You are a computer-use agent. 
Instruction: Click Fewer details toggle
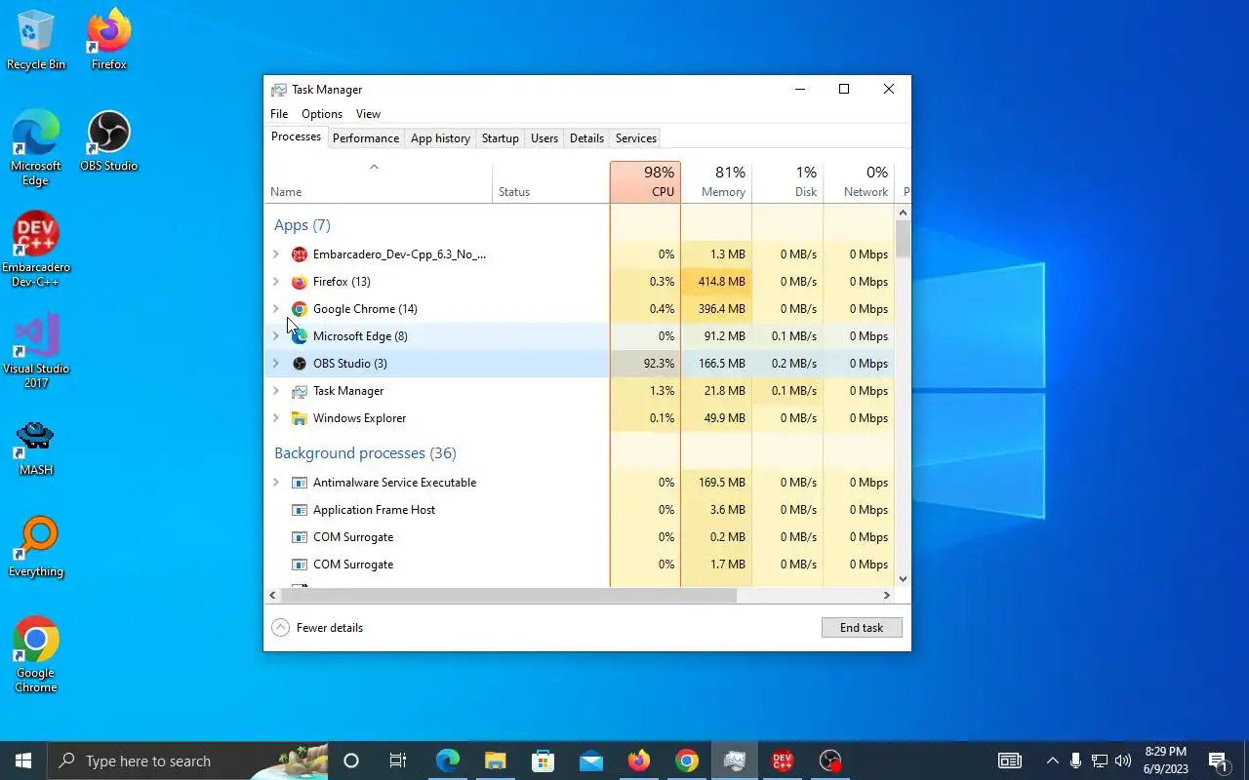coord(317,628)
